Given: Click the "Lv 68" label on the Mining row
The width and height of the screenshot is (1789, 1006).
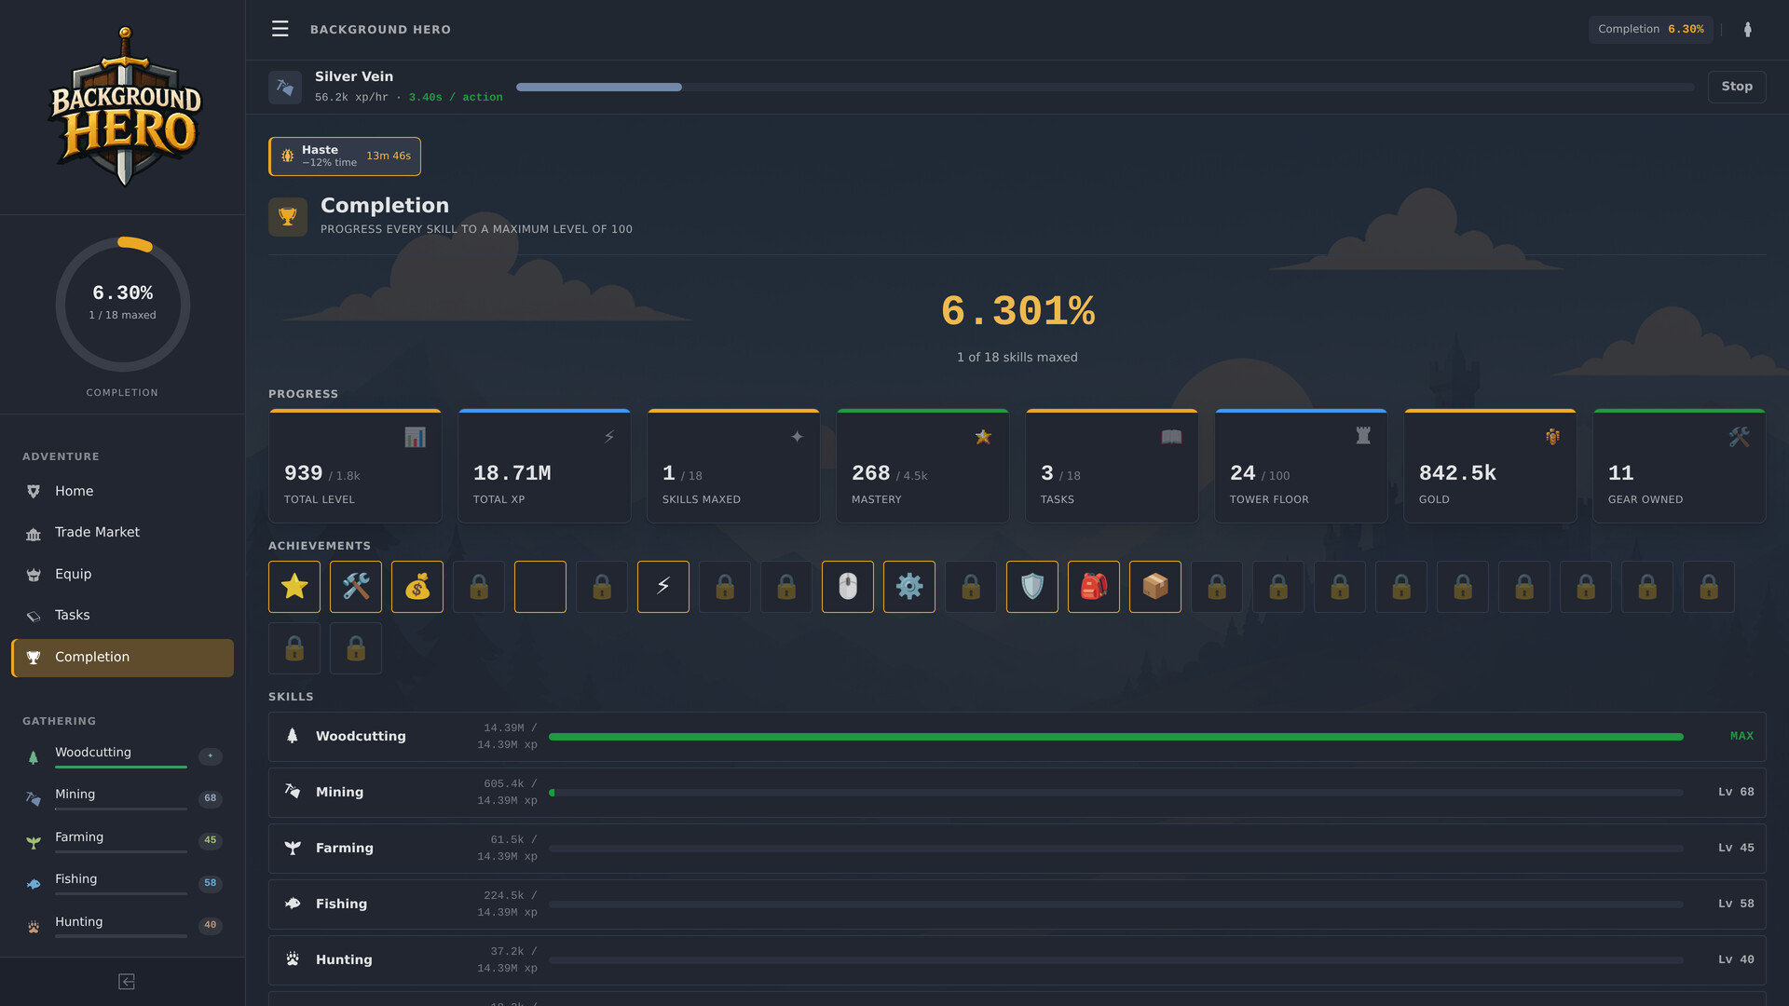Looking at the screenshot, I should coord(1736,792).
